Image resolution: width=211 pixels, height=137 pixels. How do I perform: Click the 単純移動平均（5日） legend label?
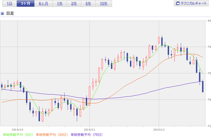[x=18, y=134]
